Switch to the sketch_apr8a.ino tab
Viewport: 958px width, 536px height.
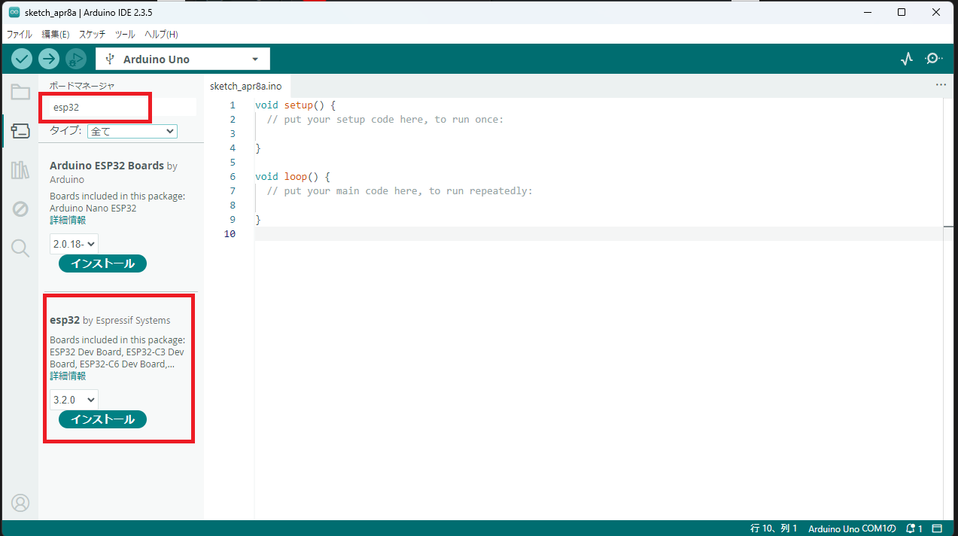pyautogui.click(x=245, y=86)
